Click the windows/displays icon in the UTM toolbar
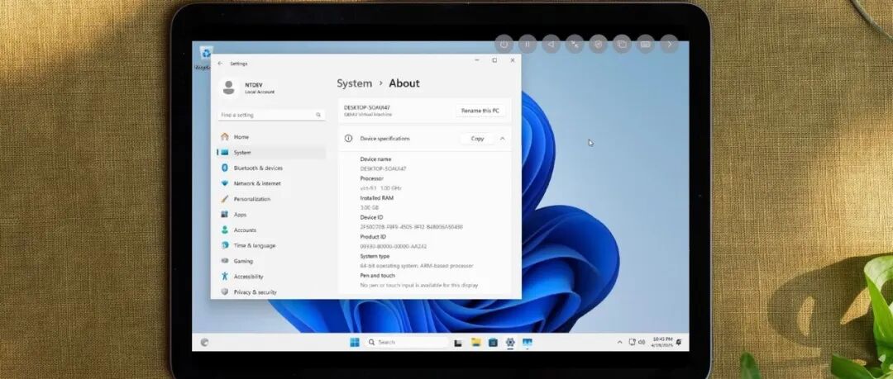 point(622,44)
